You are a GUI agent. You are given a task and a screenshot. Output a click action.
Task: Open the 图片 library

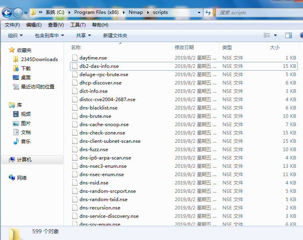[x=26, y=123]
